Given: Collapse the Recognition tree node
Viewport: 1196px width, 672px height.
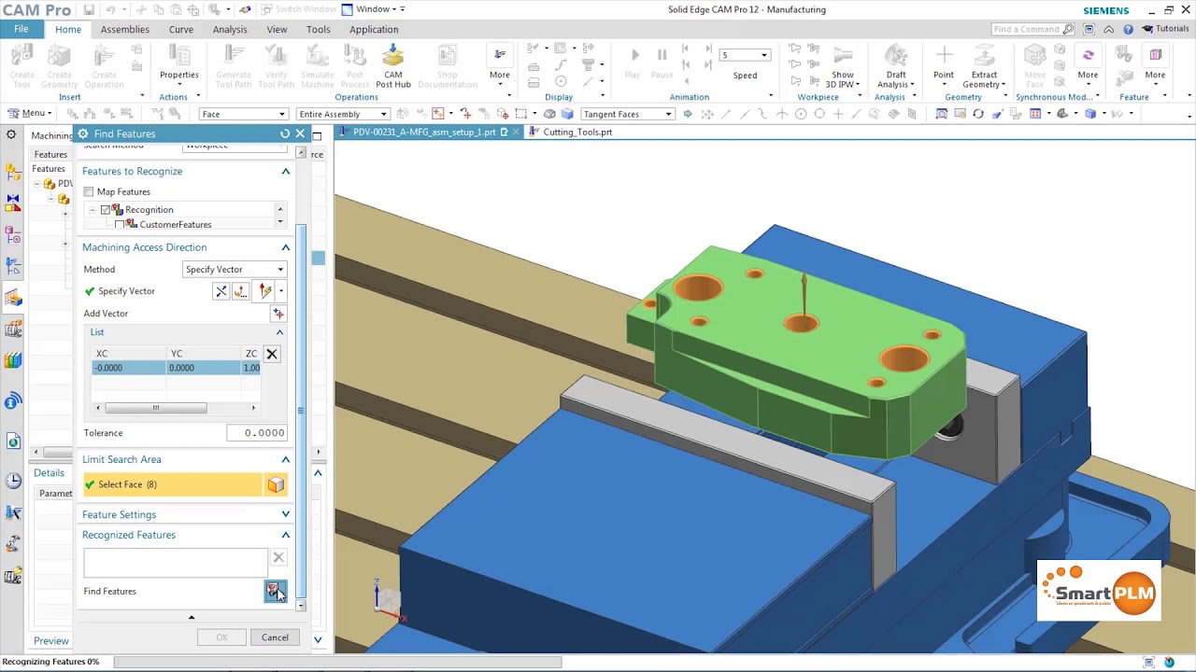Looking at the screenshot, I should [93, 210].
